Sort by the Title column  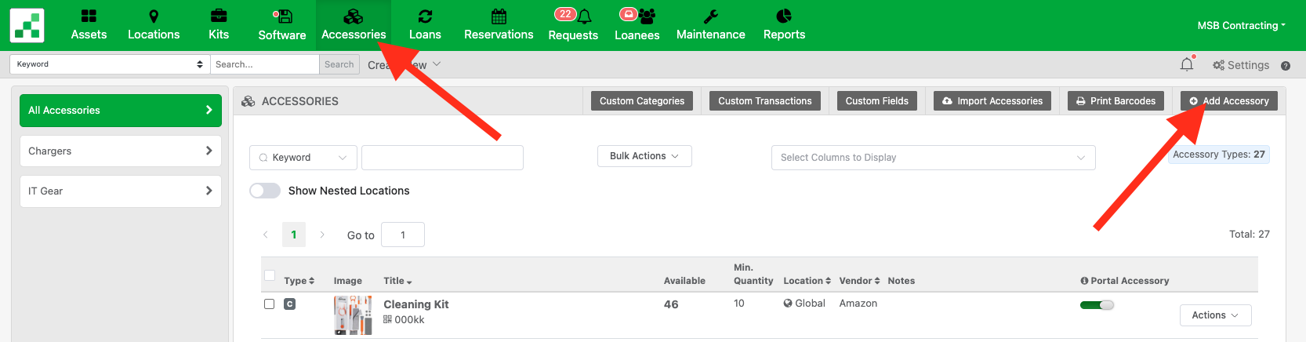[397, 281]
